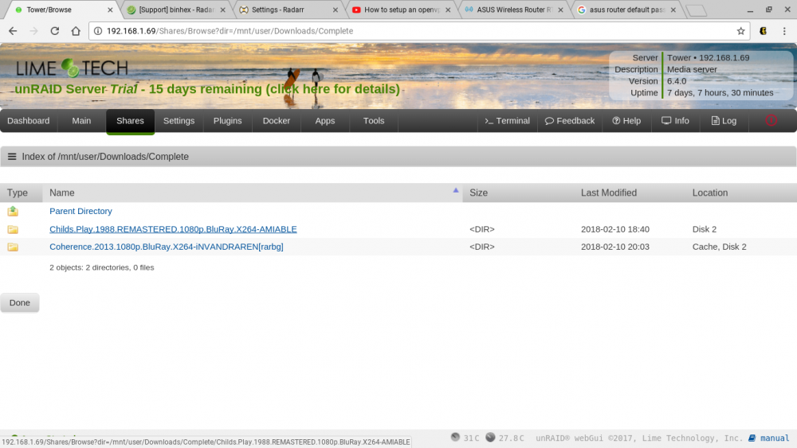Launch the Terminal from navbar
797x448 pixels.
(x=507, y=121)
